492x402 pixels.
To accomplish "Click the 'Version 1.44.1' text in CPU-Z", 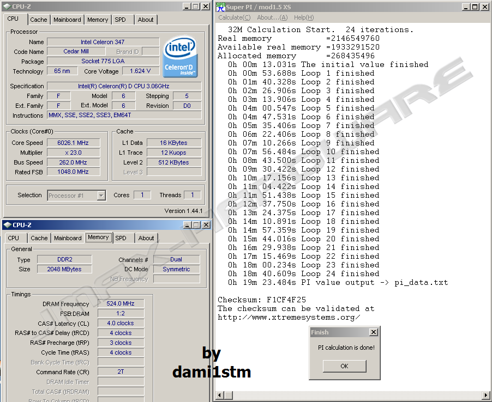I will coord(184,211).
